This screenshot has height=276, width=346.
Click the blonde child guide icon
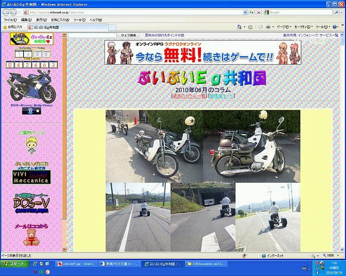pyautogui.click(x=32, y=145)
